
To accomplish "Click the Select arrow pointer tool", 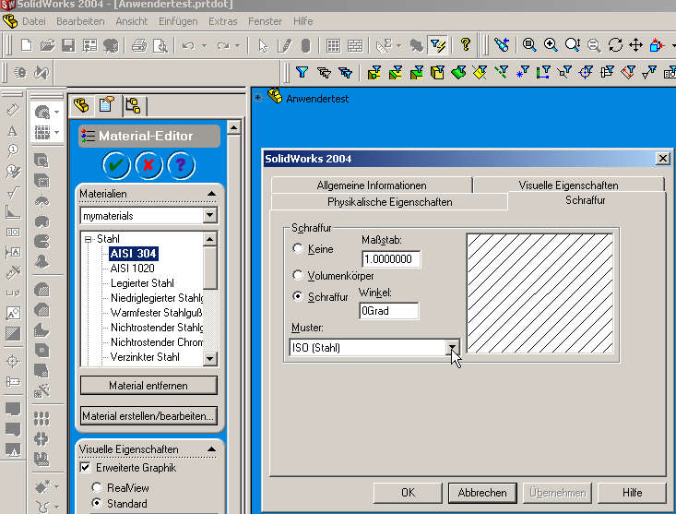I will coord(263,45).
